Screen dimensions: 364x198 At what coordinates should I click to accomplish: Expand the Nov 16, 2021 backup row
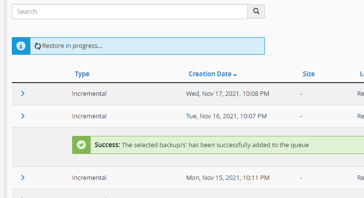23,116
